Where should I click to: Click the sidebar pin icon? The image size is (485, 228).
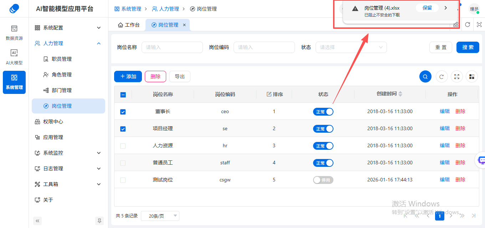(x=99, y=221)
